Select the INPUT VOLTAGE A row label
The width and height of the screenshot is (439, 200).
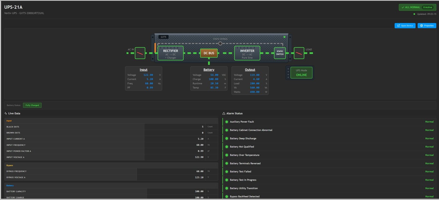15,157
